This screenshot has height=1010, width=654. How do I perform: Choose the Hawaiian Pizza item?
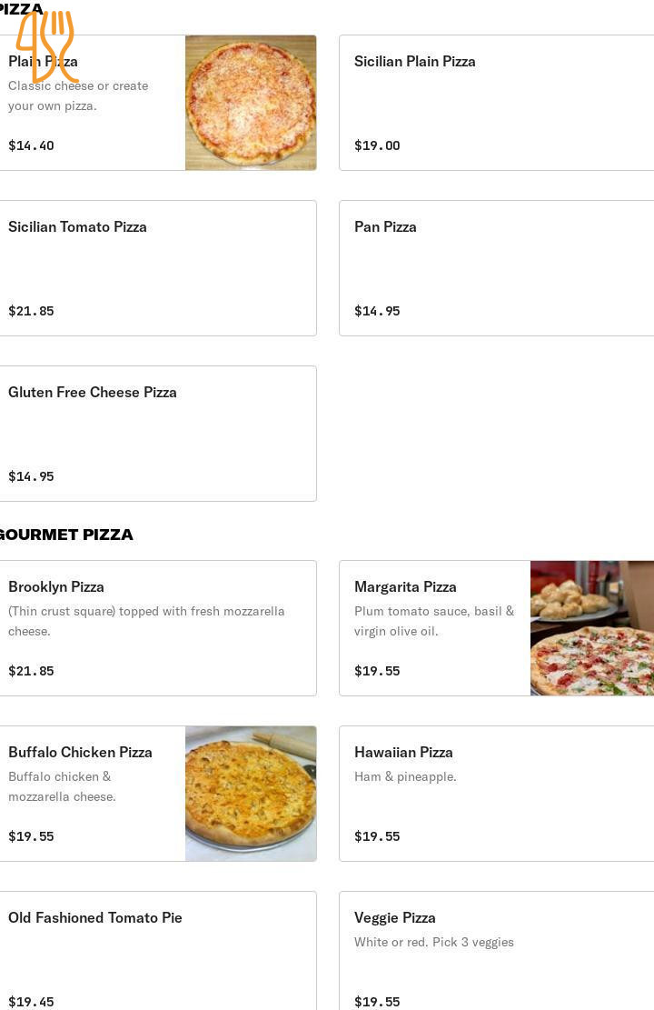point(403,753)
